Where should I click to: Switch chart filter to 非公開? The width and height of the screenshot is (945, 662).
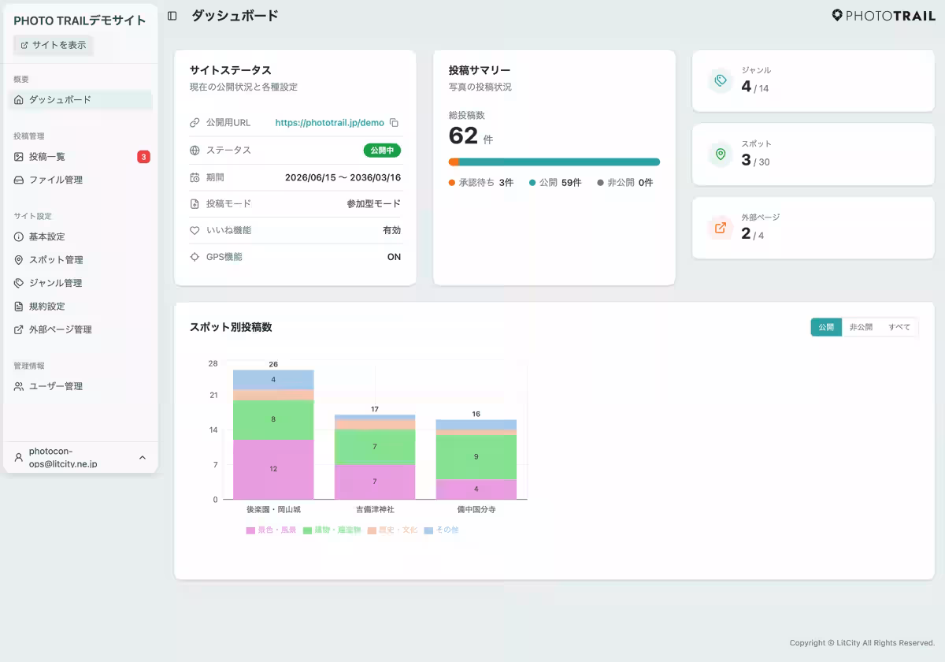(x=861, y=327)
